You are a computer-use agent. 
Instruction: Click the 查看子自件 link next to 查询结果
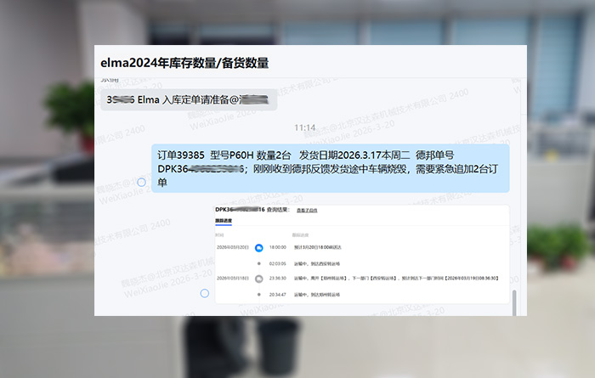pyautogui.click(x=308, y=209)
